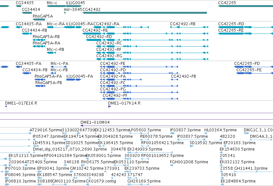Click the CG42492-PB label

point(183,76)
